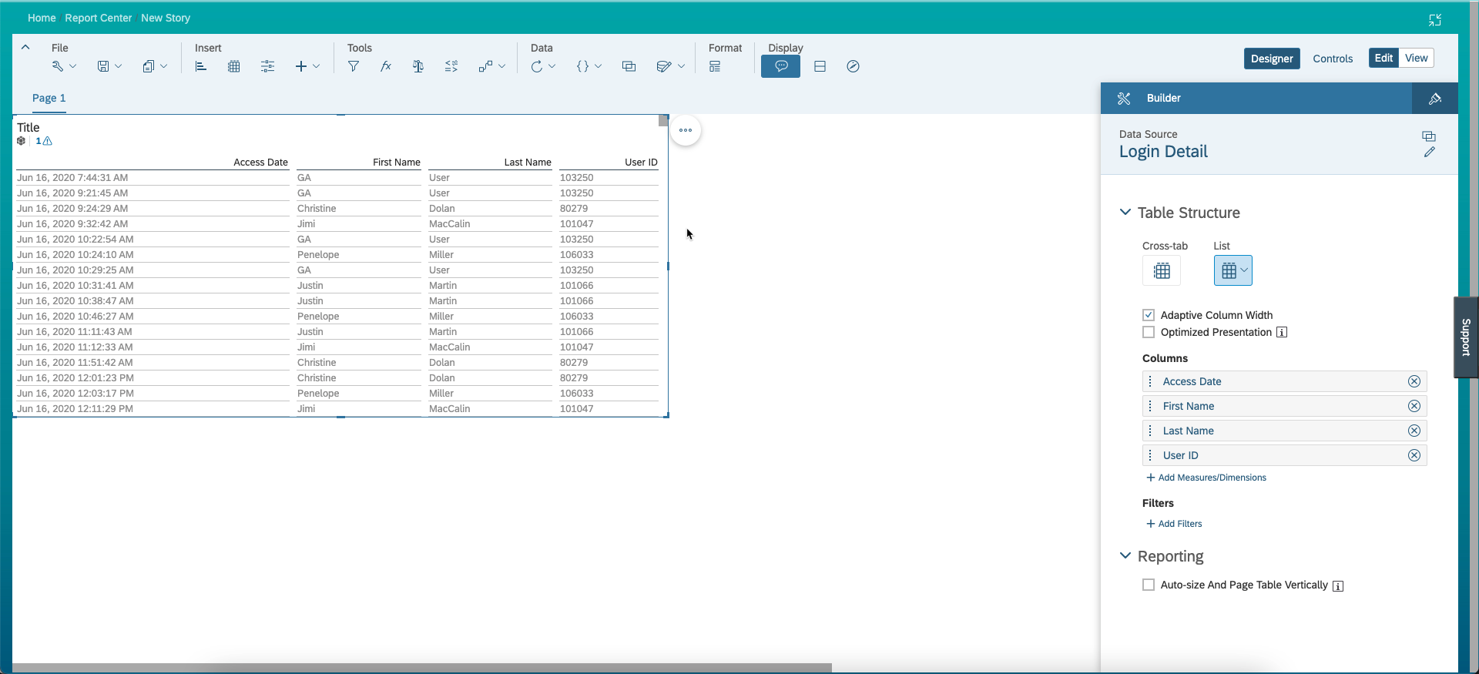The height and width of the screenshot is (674, 1479).
Task: Click the compass icon in Display
Action: point(853,66)
